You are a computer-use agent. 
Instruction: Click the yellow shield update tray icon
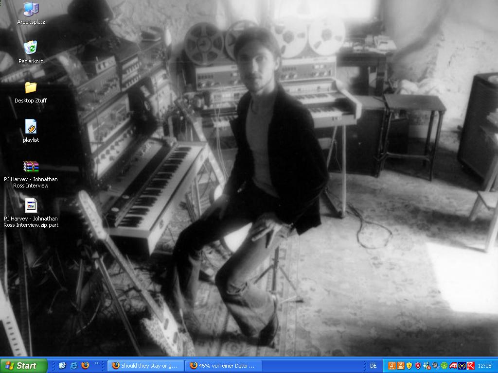(409, 366)
